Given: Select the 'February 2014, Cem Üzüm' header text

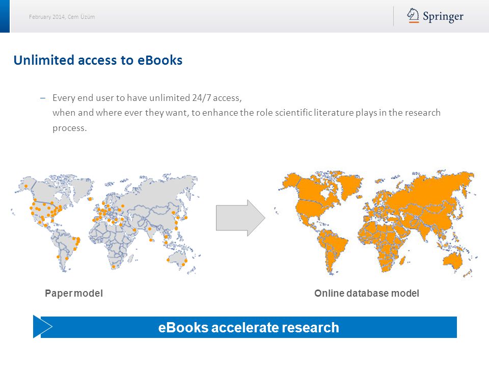Looking at the screenshot, I should point(62,17).
